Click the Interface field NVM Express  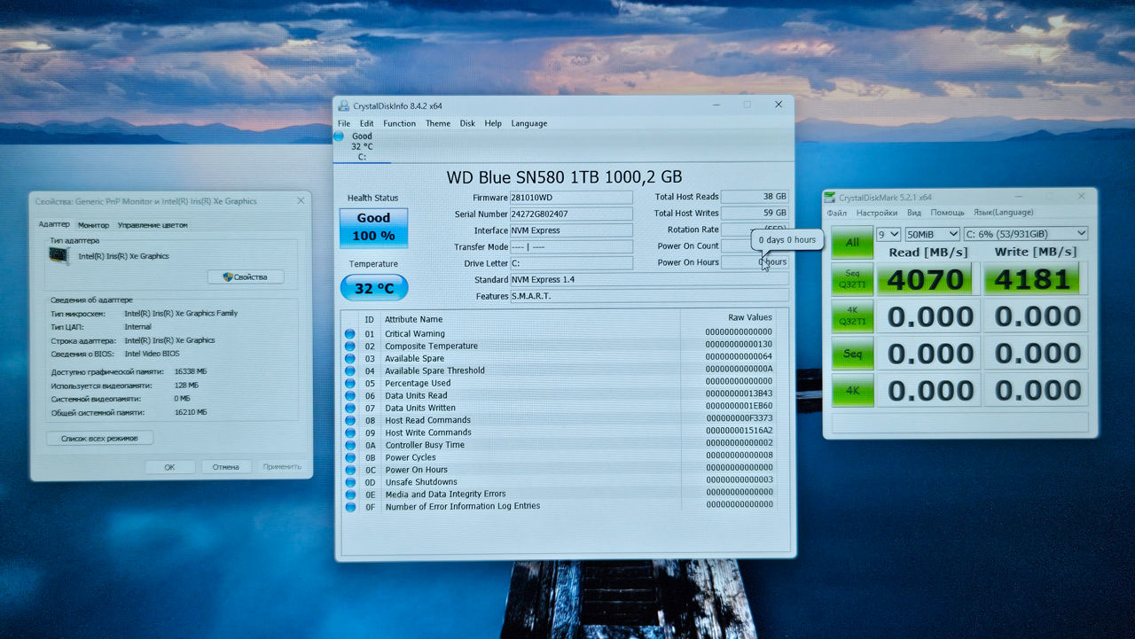click(571, 230)
